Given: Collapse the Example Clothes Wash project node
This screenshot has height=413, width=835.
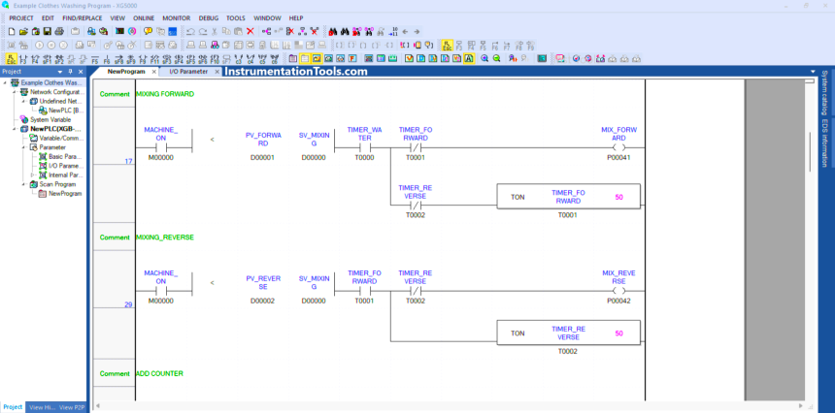Looking at the screenshot, I should [x=5, y=83].
